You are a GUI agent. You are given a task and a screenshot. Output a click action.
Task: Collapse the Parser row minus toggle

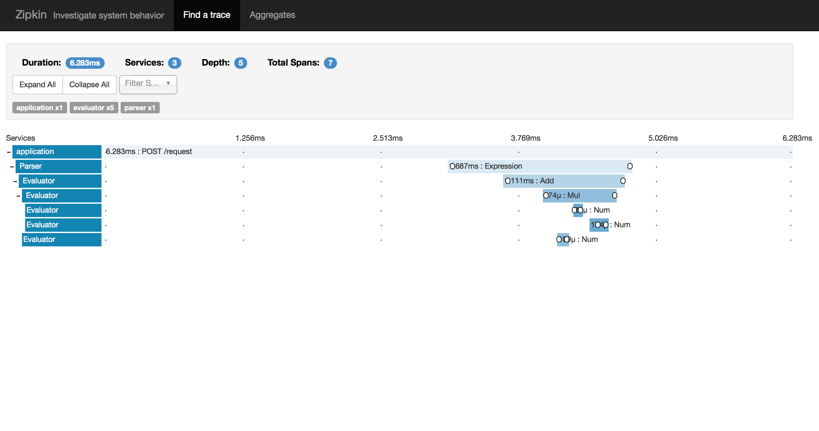click(12, 166)
